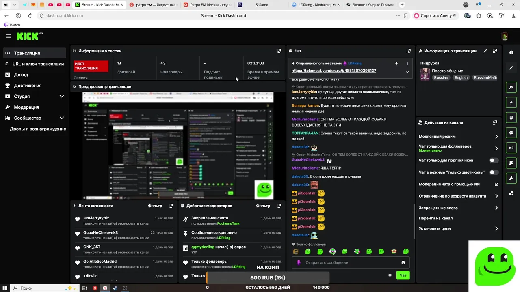Select the English stream tag
The width and height of the screenshot is (520, 292).
(461, 77)
